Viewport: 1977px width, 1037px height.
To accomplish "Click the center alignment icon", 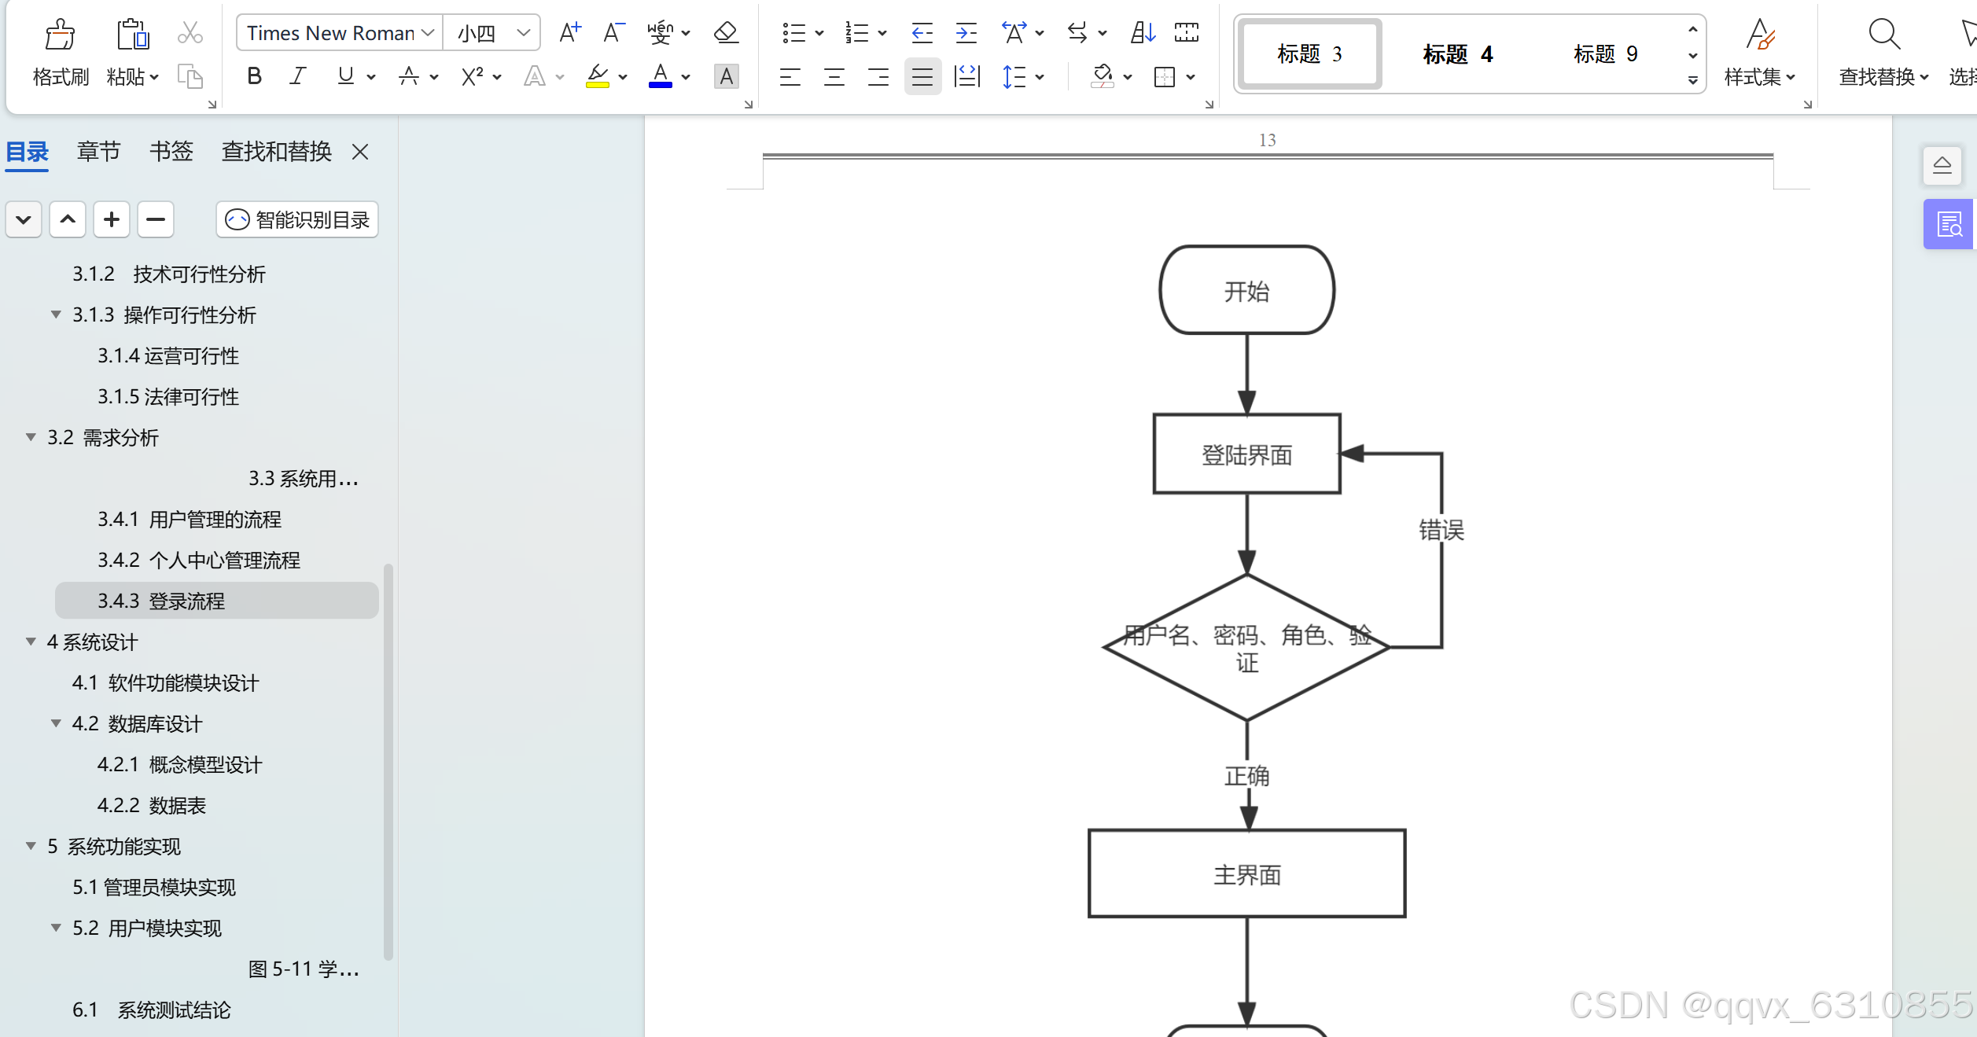I will pos(834,77).
